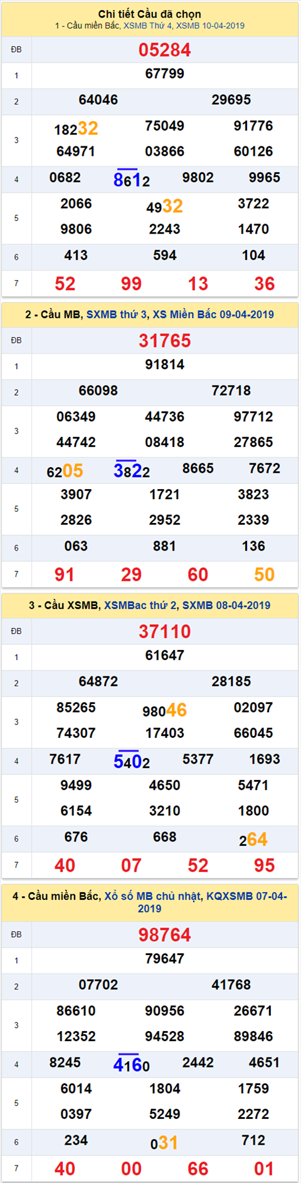Image resolution: width=301 pixels, height=1183 pixels.
Task: Click fourth prize number 8245
Action: tap(65, 1063)
